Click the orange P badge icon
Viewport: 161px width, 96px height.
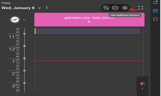point(142,84)
